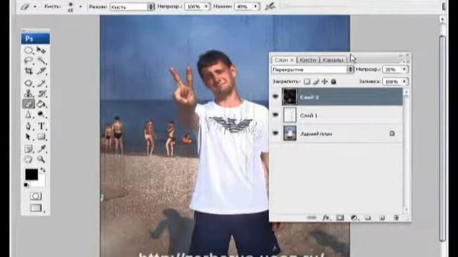Toggle Quick Mask mode button

pos(36,196)
